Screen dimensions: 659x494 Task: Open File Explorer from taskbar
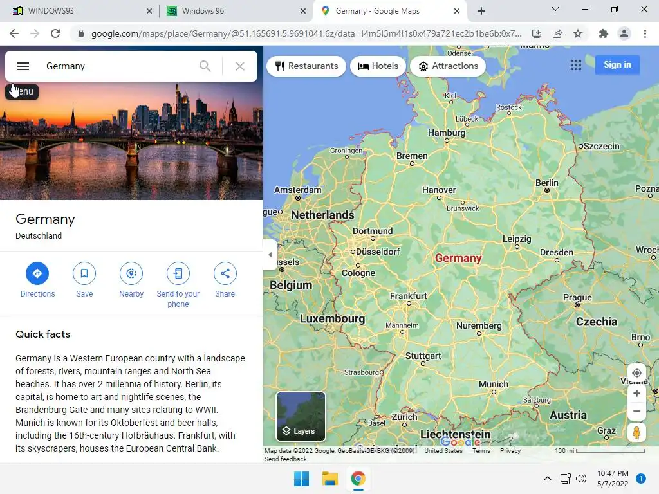coord(330,479)
